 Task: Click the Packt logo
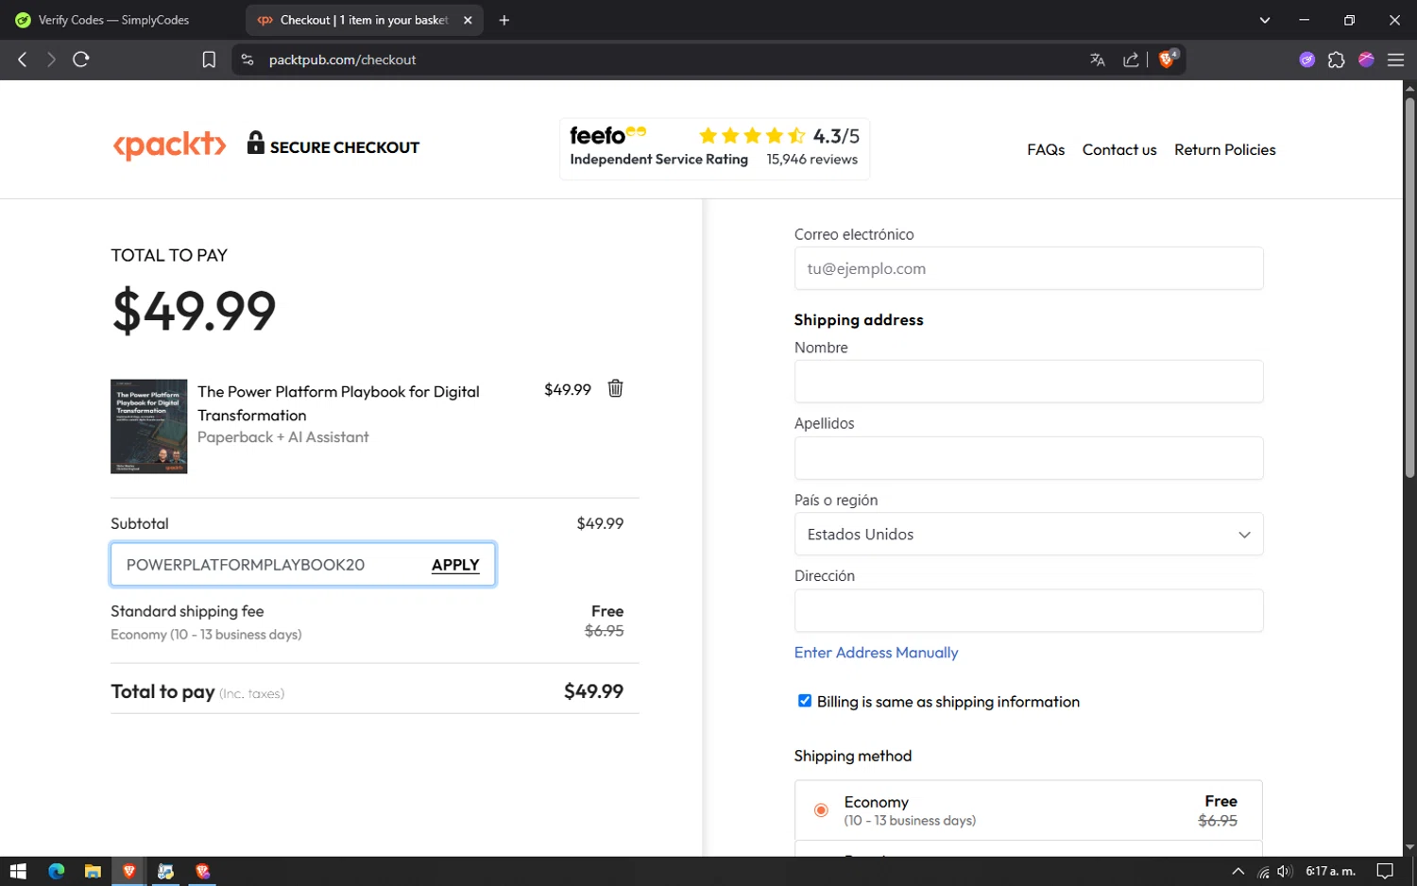[x=170, y=145]
